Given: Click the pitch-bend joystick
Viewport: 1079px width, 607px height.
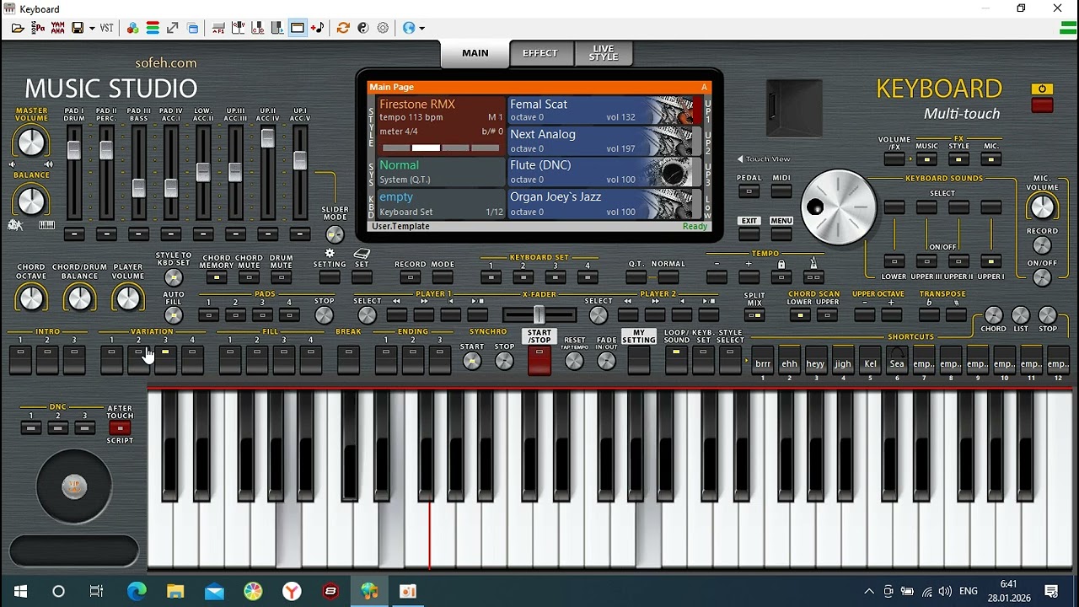Looking at the screenshot, I should coord(74,486).
